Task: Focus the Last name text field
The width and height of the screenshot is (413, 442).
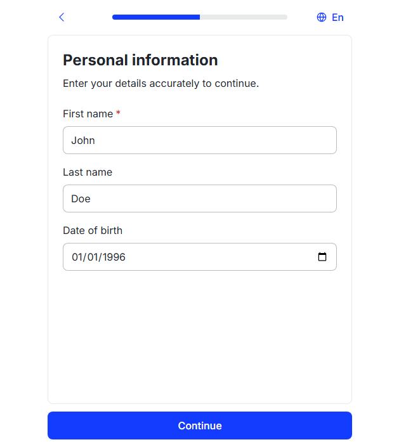Action: coord(199,198)
